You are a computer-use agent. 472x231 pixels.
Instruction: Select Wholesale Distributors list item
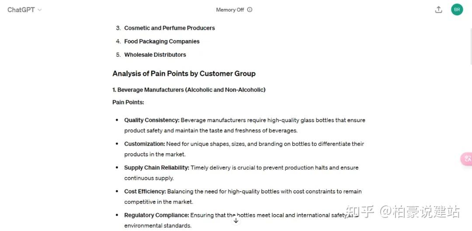coord(155,55)
